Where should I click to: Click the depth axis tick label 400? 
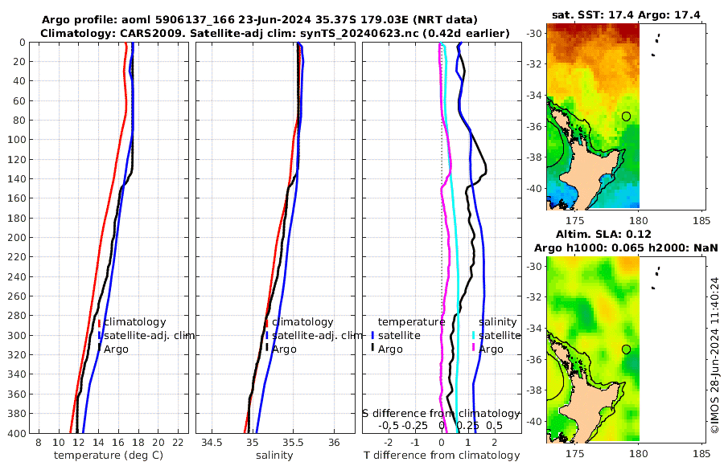click(16, 433)
